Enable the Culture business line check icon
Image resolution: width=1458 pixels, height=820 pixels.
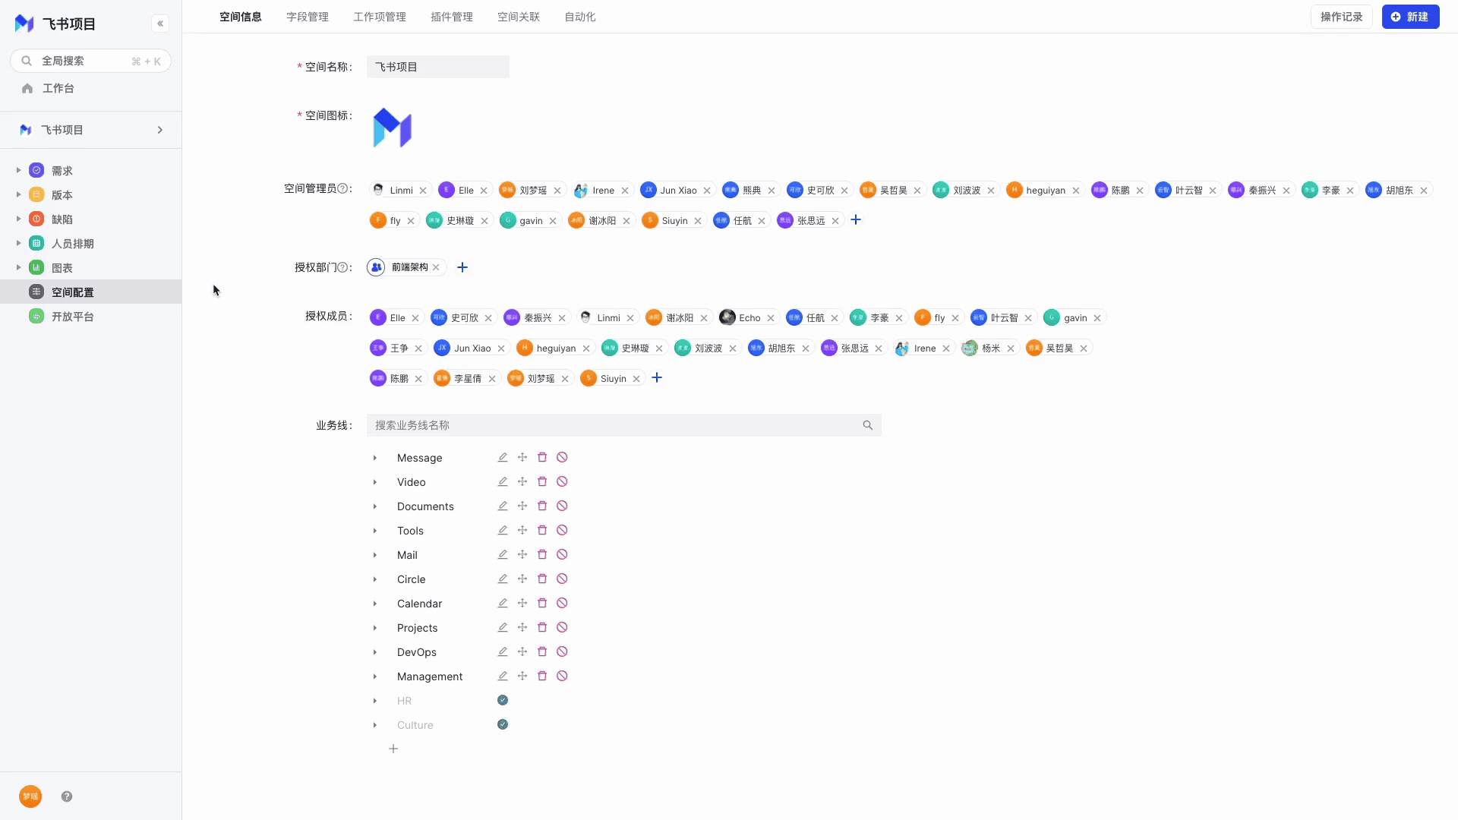pos(503,724)
